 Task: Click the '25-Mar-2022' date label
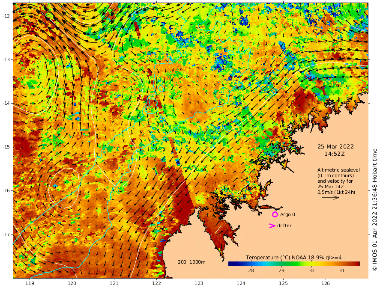coord(335,146)
